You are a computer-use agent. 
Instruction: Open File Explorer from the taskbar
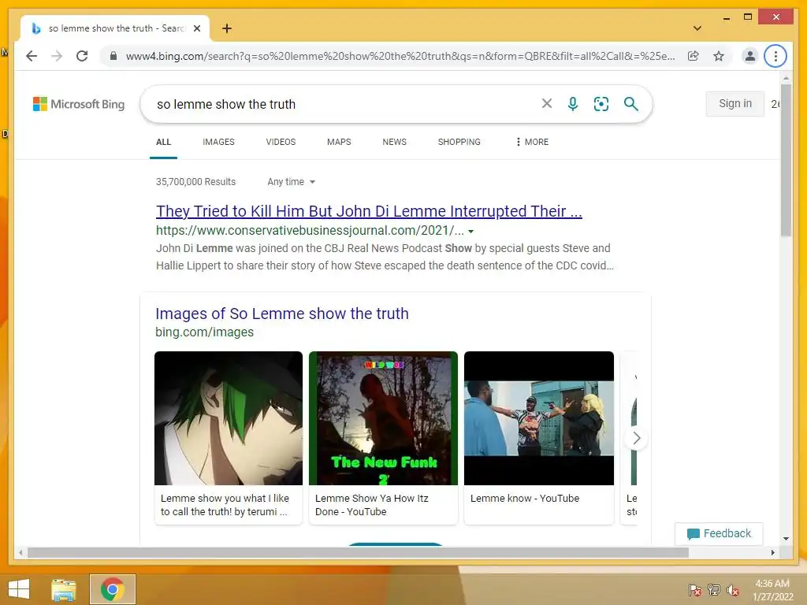(63, 589)
